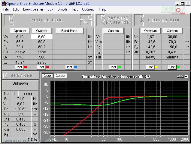The image size is (191, 144).
Task: Click the closed Custom Qtc value 0,431
Action: 172,52
